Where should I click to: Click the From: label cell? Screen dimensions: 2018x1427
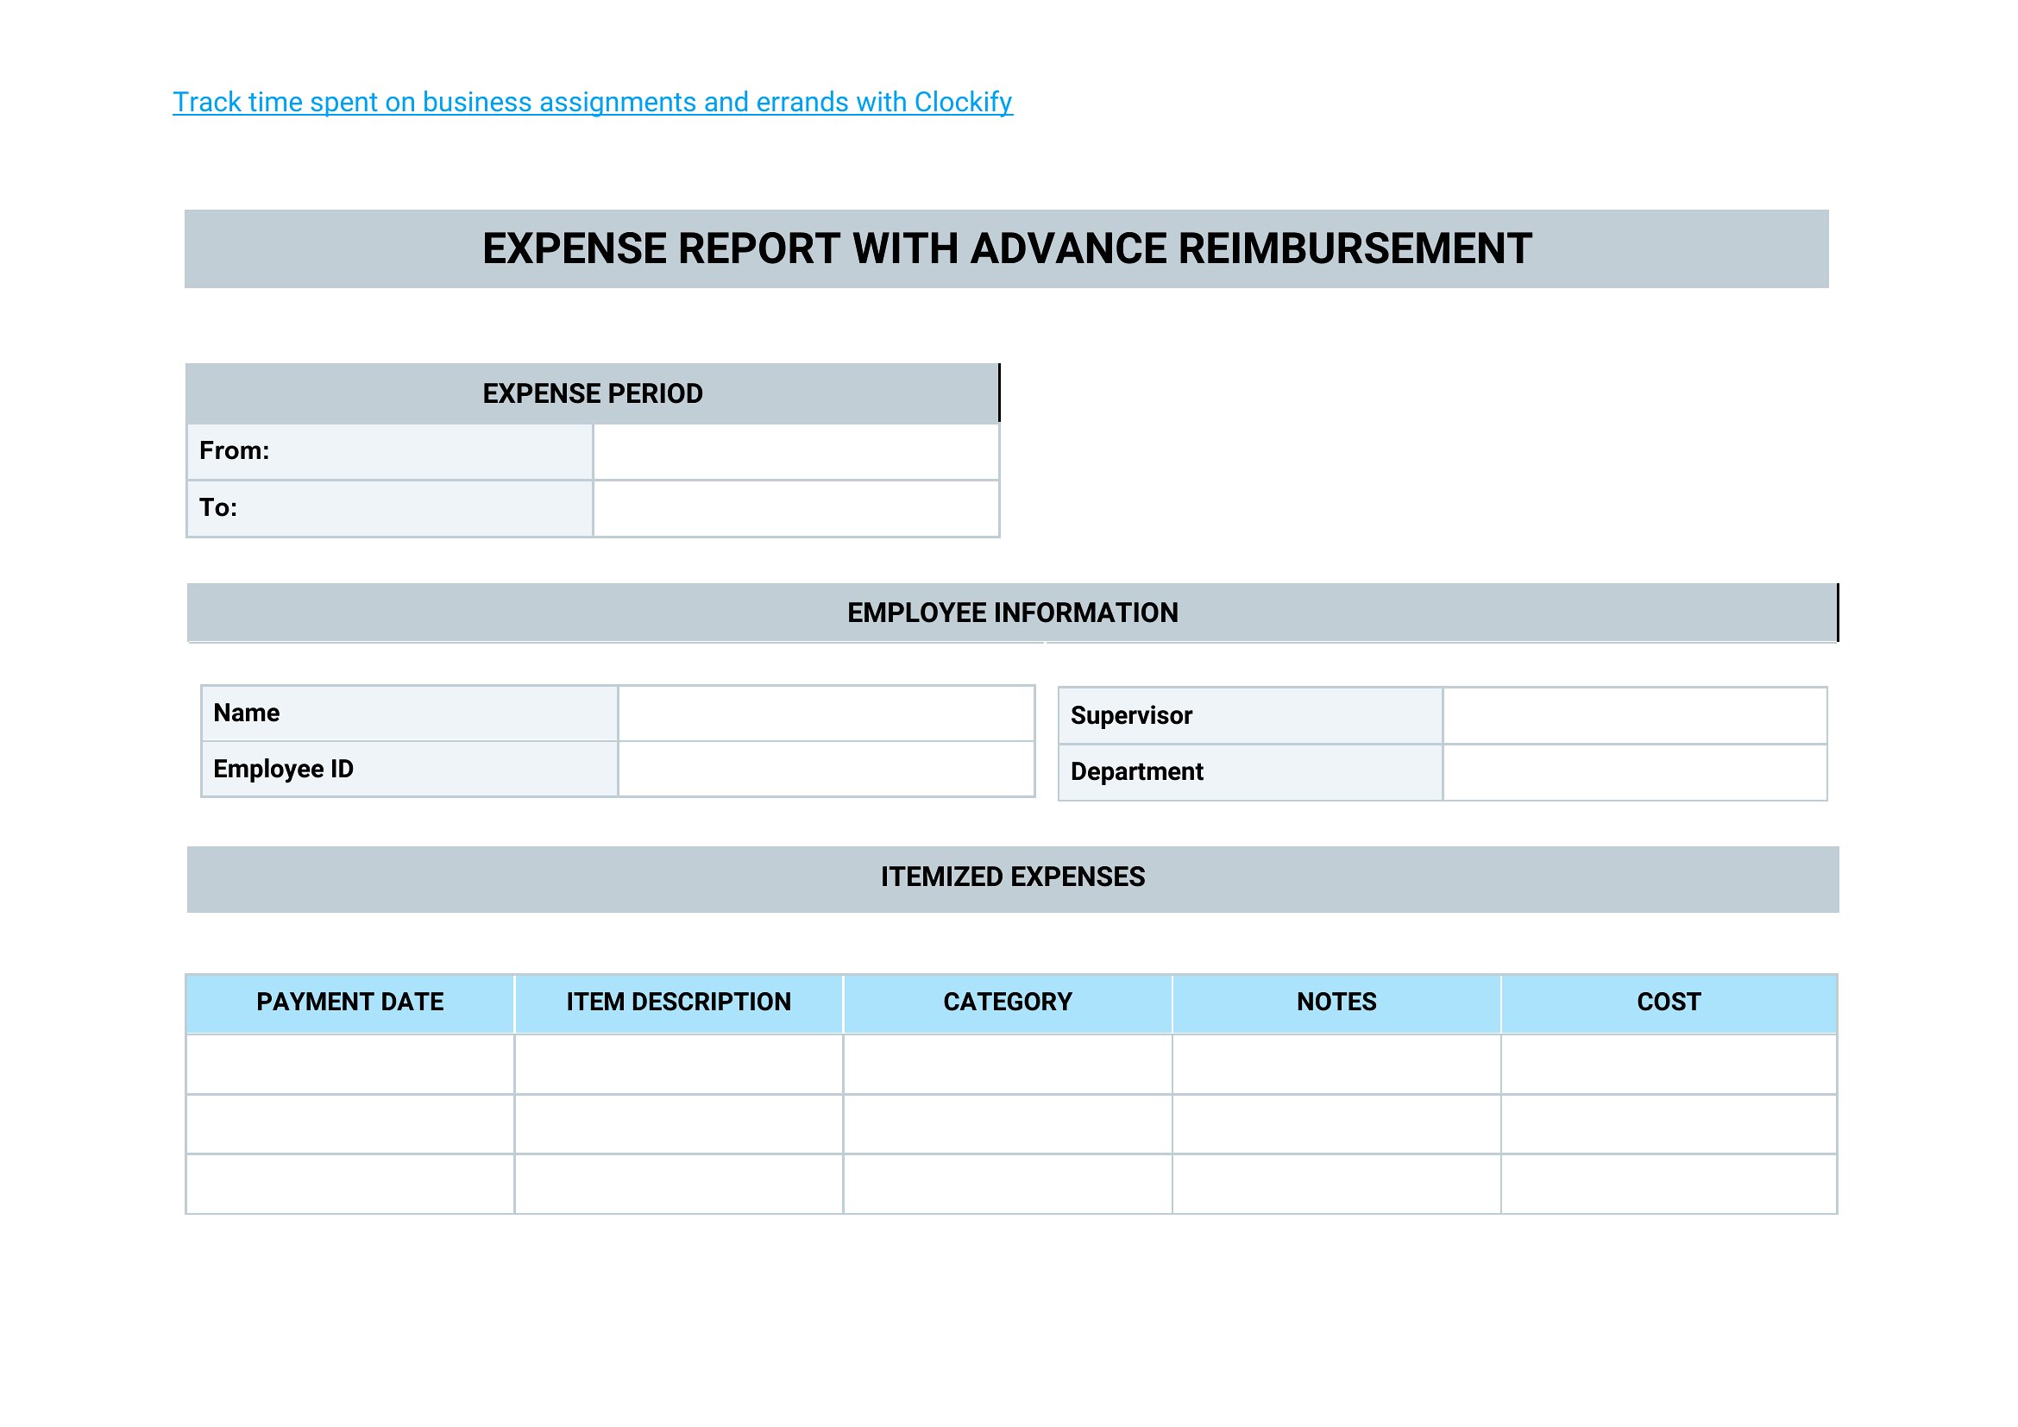pyautogui.click(x=390, y=451)
